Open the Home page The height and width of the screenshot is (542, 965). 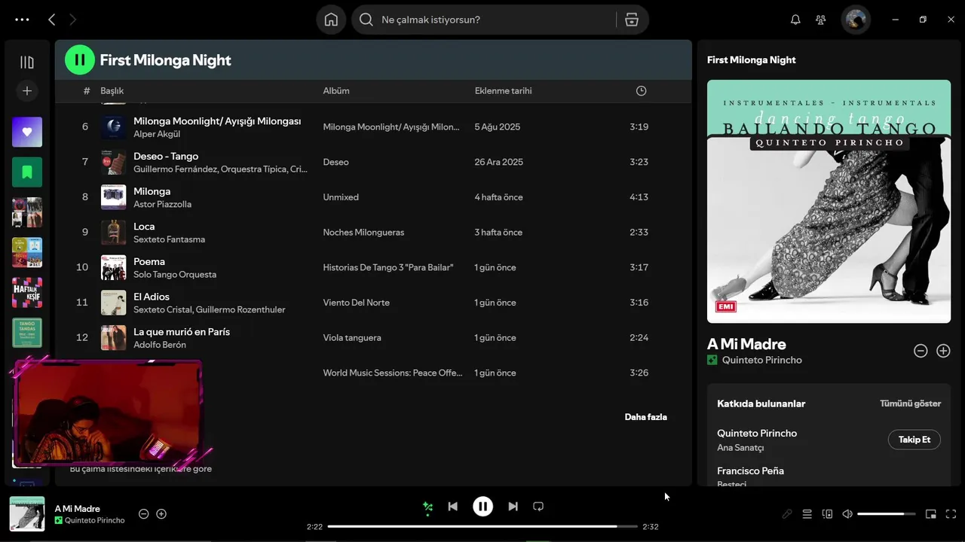[331, 20]
